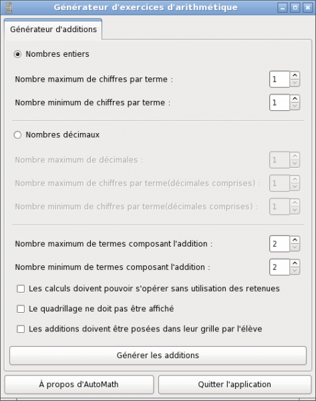Click the Générer les additions button
This screenshot has height=401, width=316.
coord(158,356)
